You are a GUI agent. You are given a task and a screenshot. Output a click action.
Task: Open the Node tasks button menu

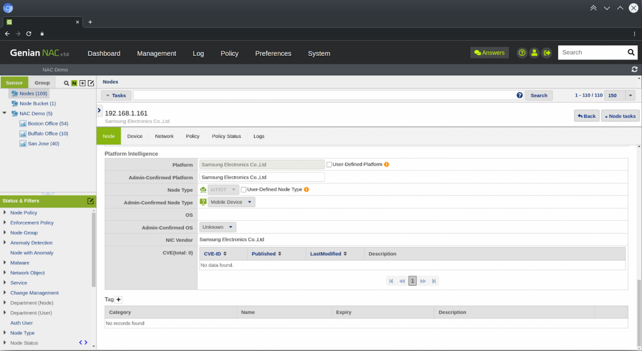620,116
